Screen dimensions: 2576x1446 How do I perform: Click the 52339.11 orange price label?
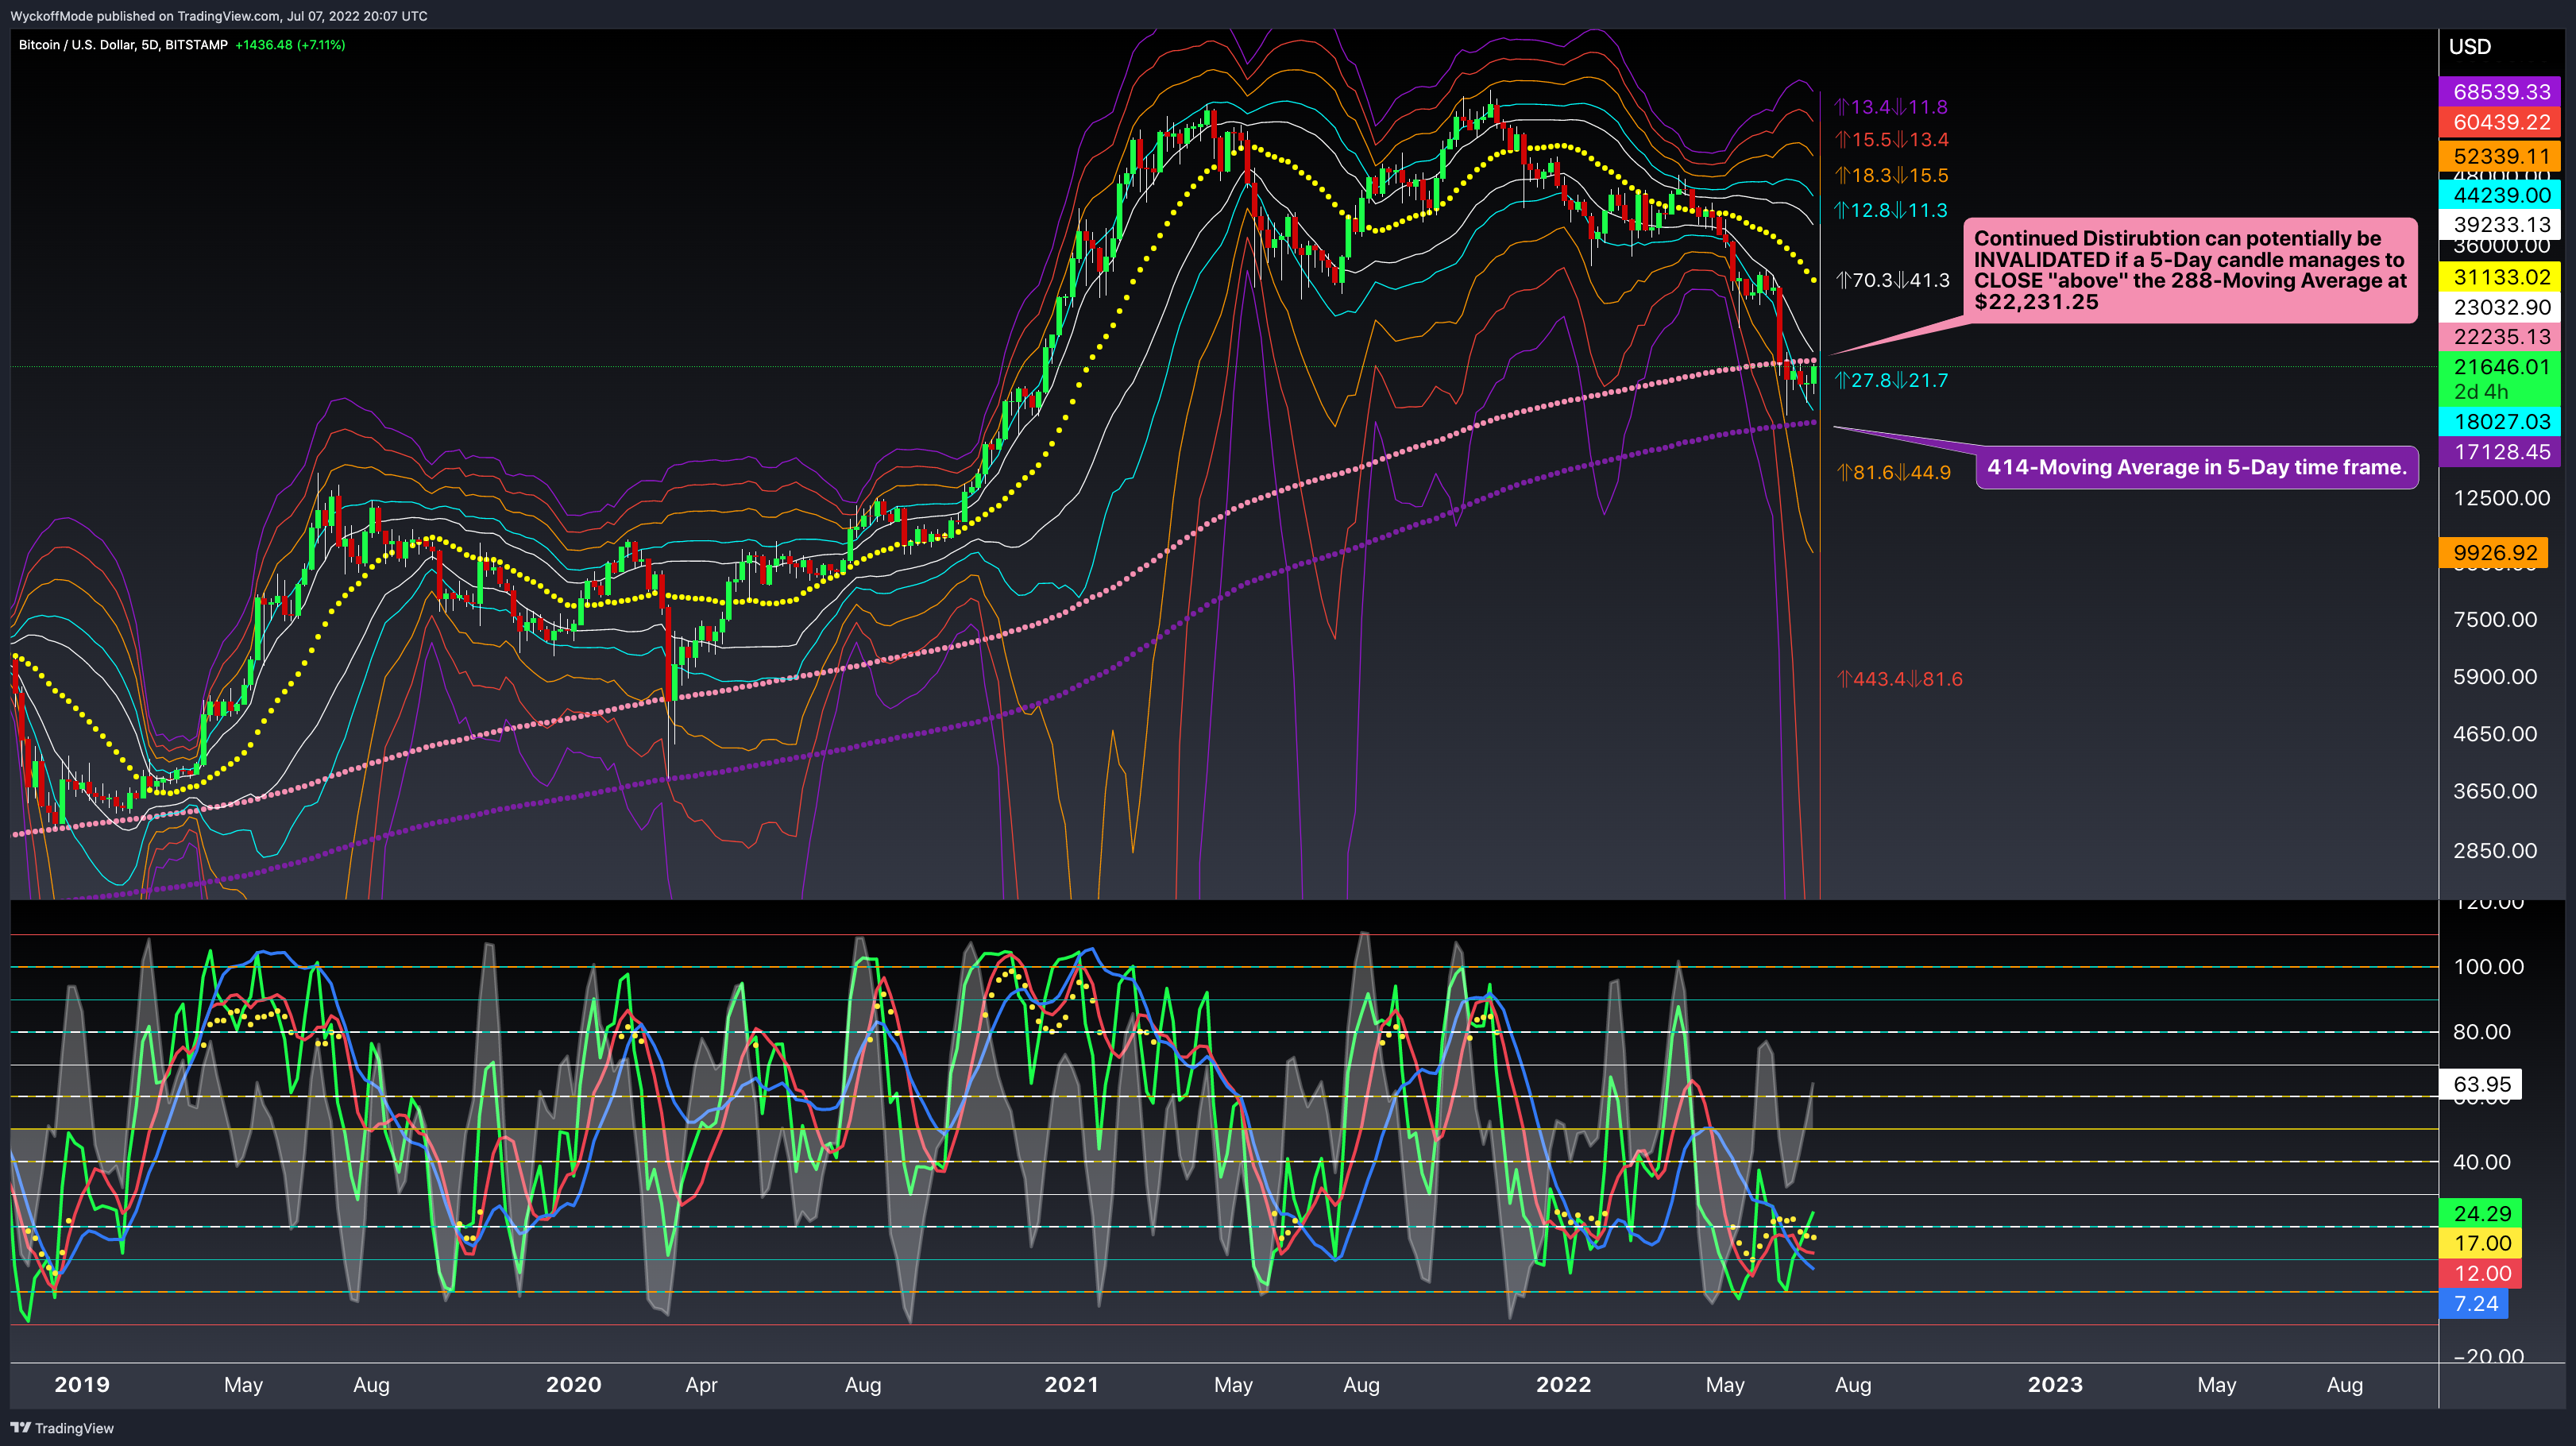(x=2500, y=155)
